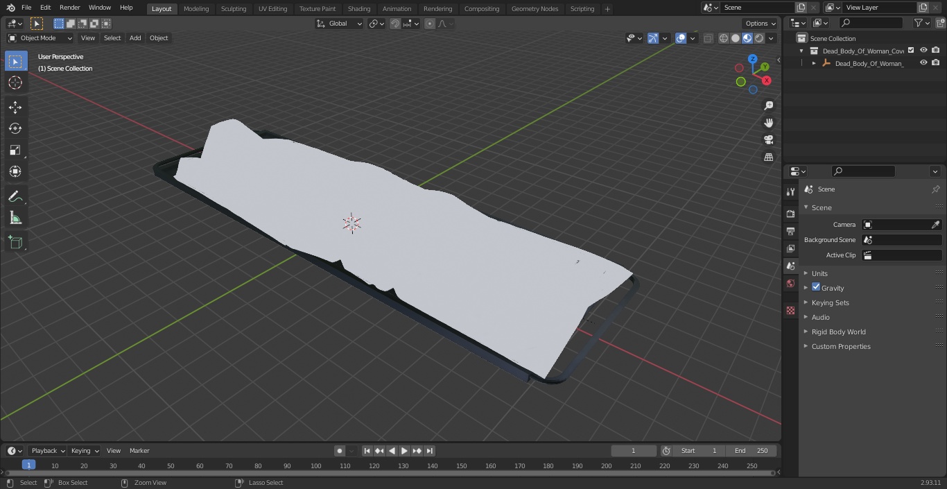Open the Tool properties tab
This screenshot has height=489, width=947.
[x=790, y=191]
